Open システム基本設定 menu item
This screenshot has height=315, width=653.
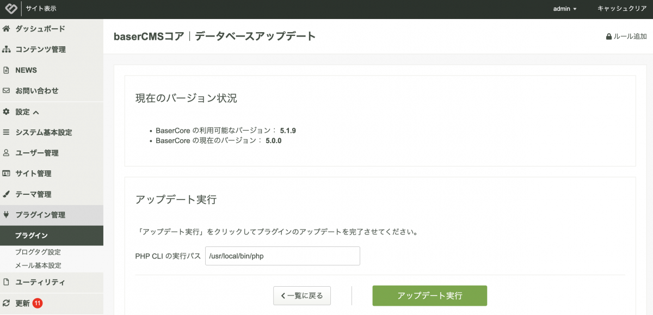coord(44,133)
